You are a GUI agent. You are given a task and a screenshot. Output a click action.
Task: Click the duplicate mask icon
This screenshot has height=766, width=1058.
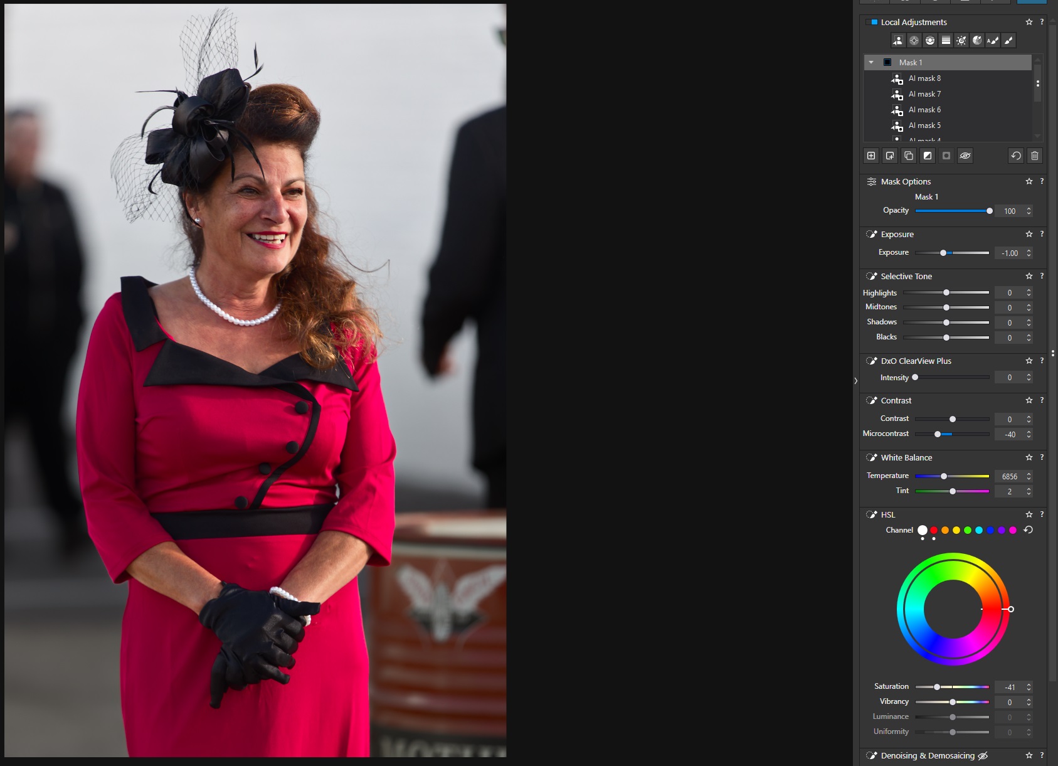909,156
